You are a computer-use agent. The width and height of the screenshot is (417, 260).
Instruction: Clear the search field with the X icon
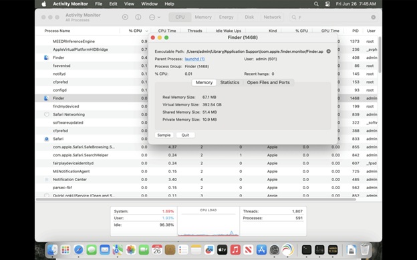[374, 17]
